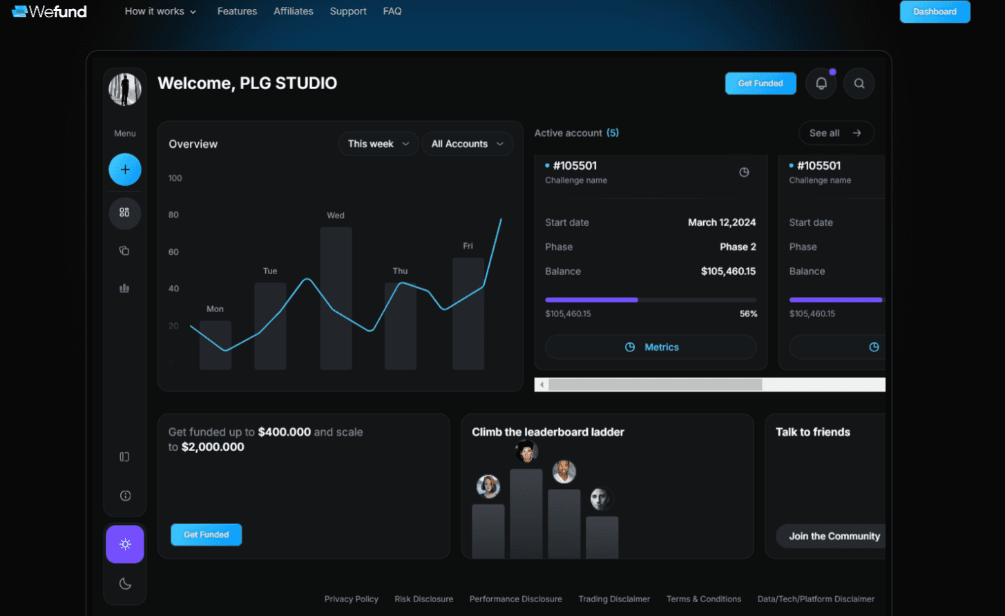This screenshot has width=1005, height=616.
Task: Click the Tue bar in Overview chart
Action: [270, 327]
